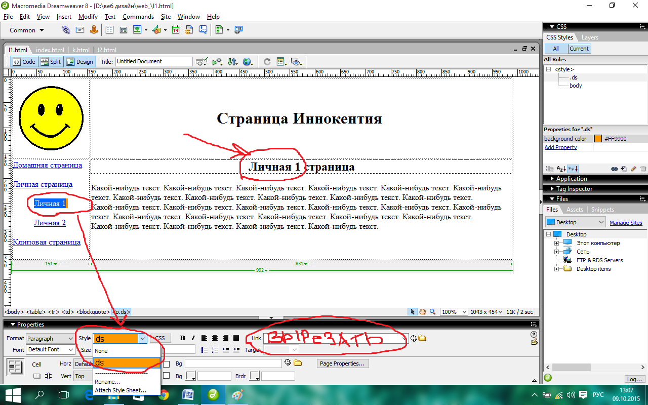The image size is (648, 405).
Task: Switch to Design view
Action: (x=80, y=62)
